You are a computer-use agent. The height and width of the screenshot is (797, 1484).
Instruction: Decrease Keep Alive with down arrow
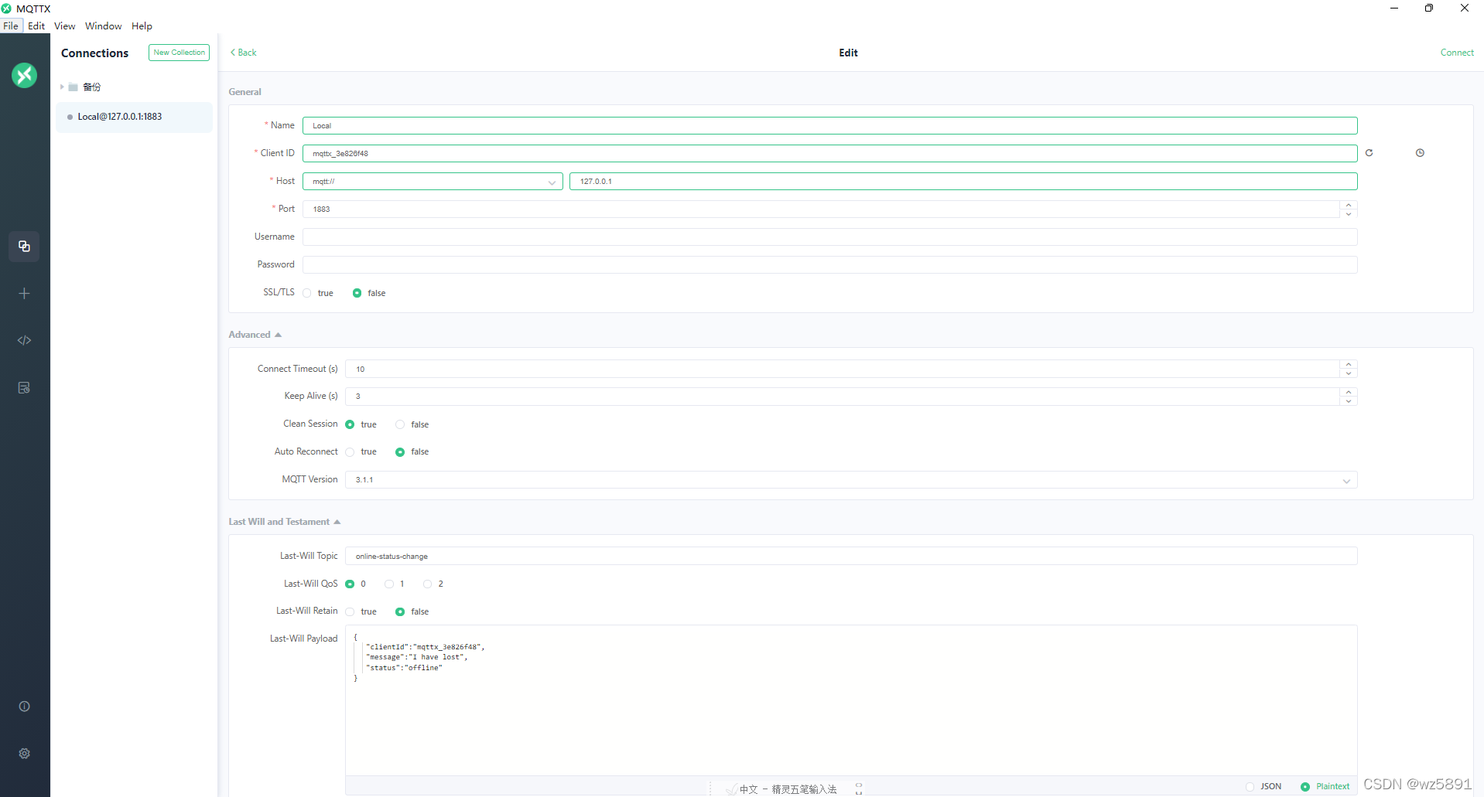tap(1349, 401)
